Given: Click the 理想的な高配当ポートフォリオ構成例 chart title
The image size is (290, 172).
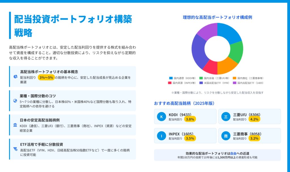Looking at the screenshot, I should 217,17.
